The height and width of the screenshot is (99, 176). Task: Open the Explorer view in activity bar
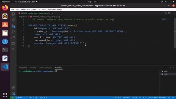pos(13,14)
